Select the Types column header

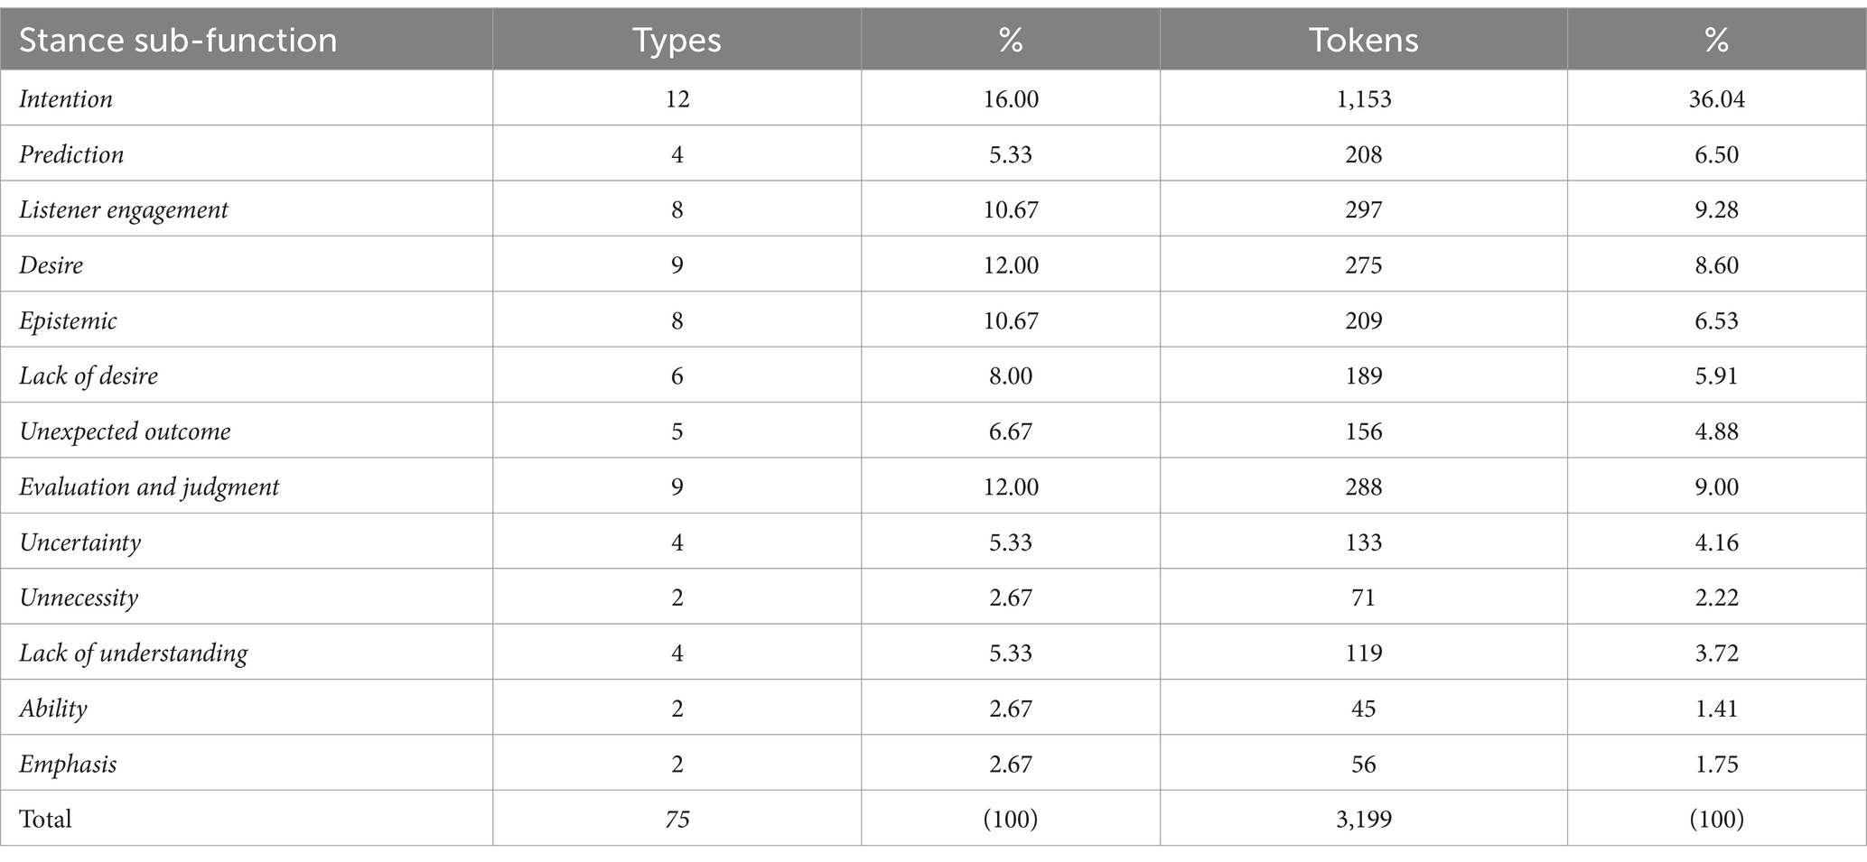point(677,41)
